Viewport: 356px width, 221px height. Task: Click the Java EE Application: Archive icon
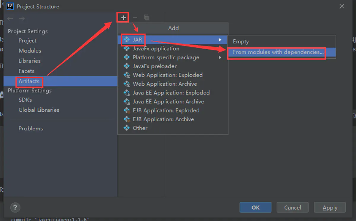click(127, 102)
